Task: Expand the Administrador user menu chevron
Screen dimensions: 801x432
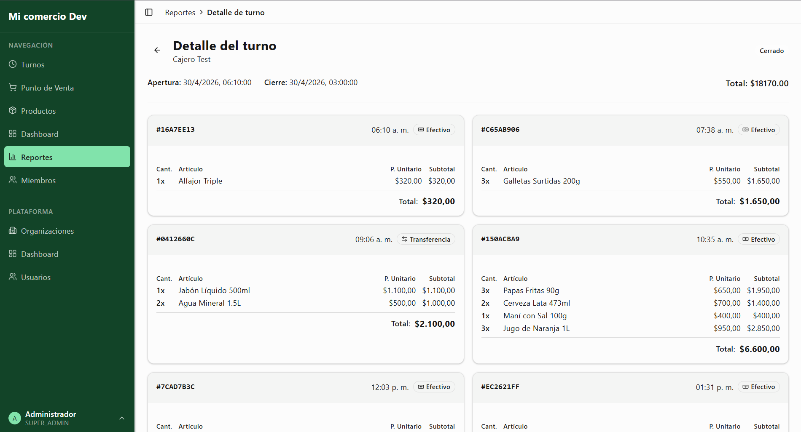Action: point(122,418)
